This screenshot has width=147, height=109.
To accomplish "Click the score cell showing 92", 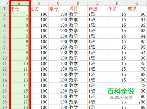I will pyautogui.click(x=137, y=25).
